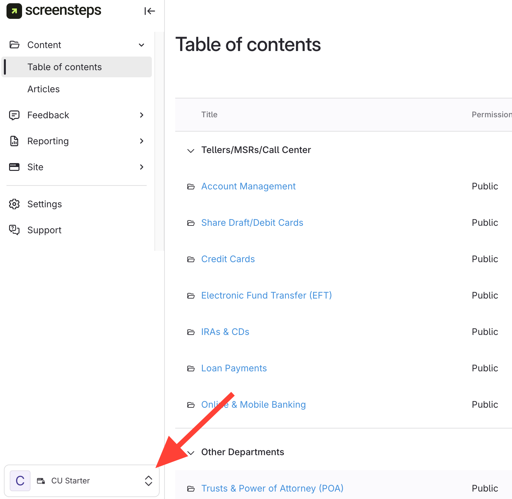Click the Settings gear icon
512x499 pixels.
point(14,204)
